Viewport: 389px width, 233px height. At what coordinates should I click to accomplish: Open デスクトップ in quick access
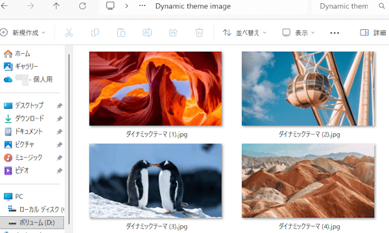24,105
